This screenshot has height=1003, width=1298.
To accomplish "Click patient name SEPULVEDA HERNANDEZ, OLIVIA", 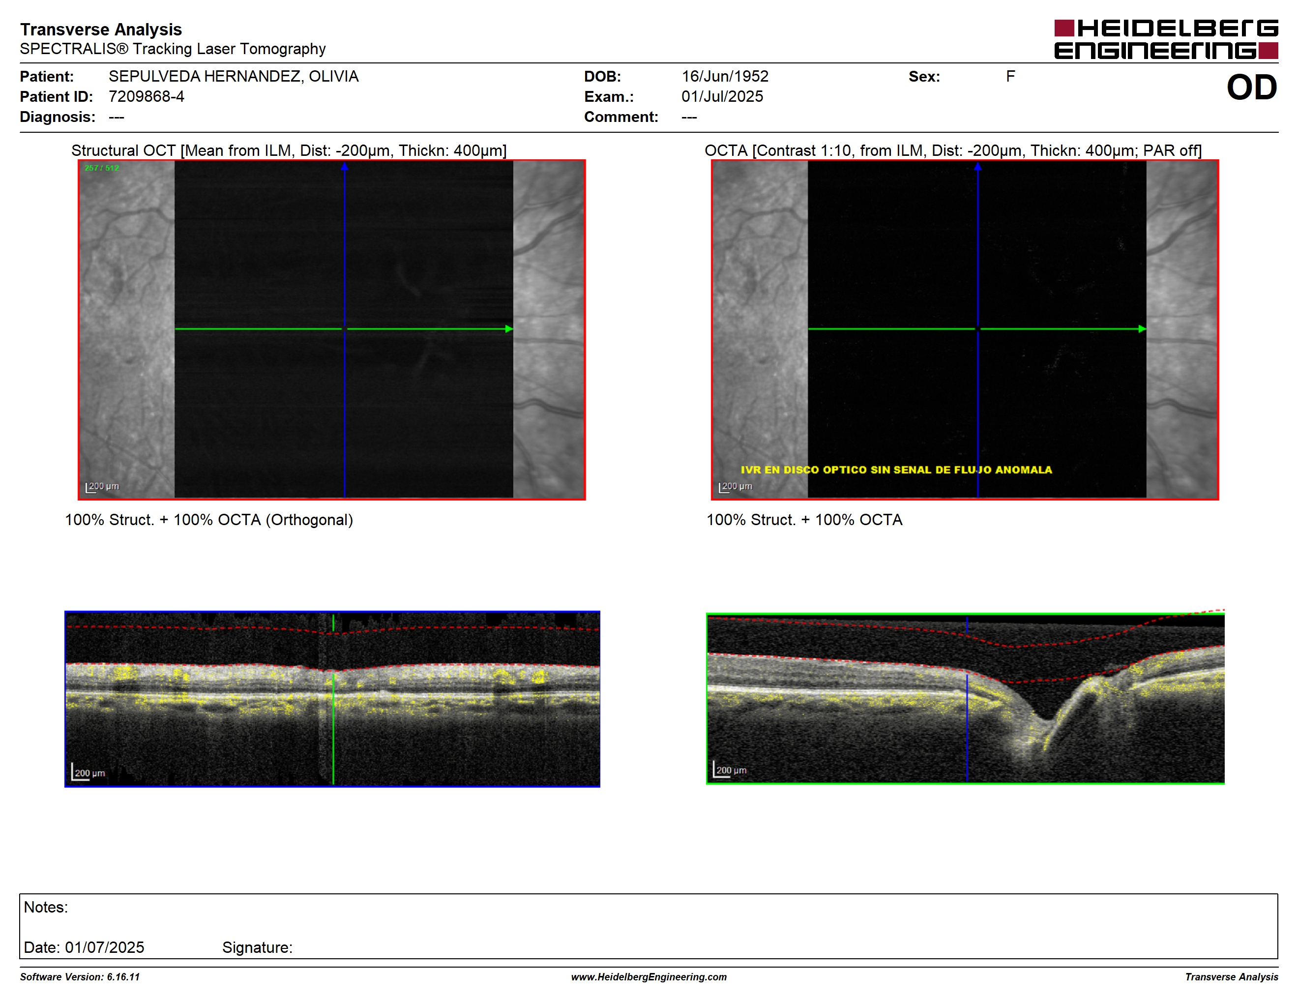I will tap(234, 77).
